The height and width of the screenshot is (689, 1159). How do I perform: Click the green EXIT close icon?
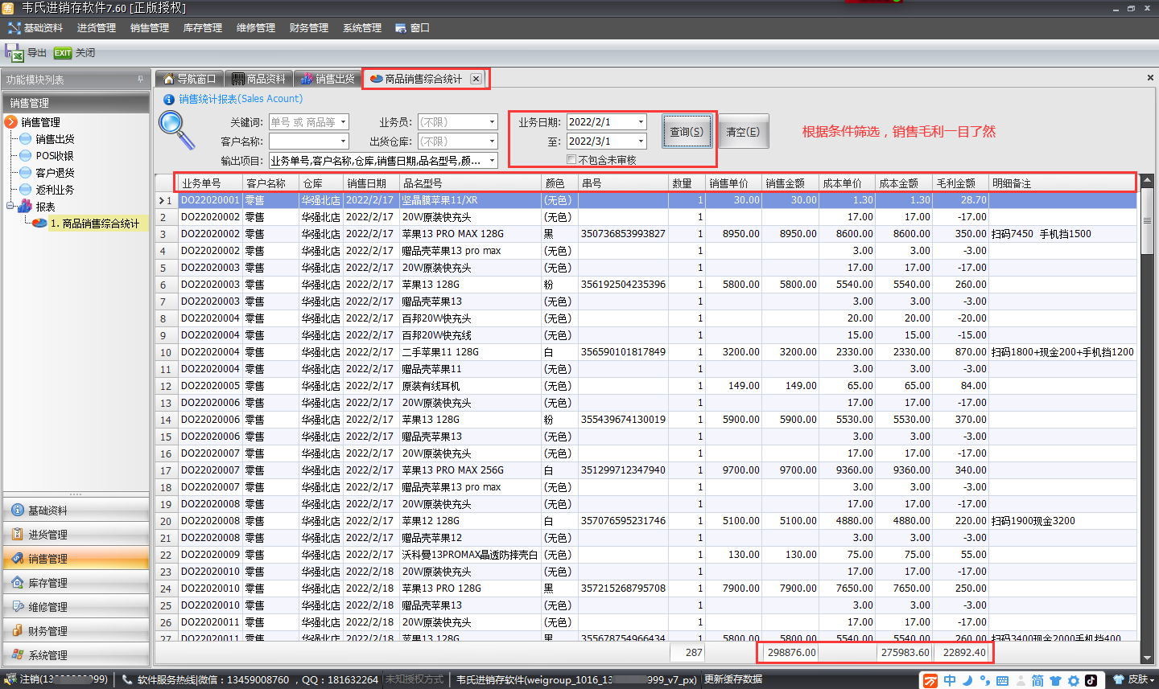[x=63, y=53]
